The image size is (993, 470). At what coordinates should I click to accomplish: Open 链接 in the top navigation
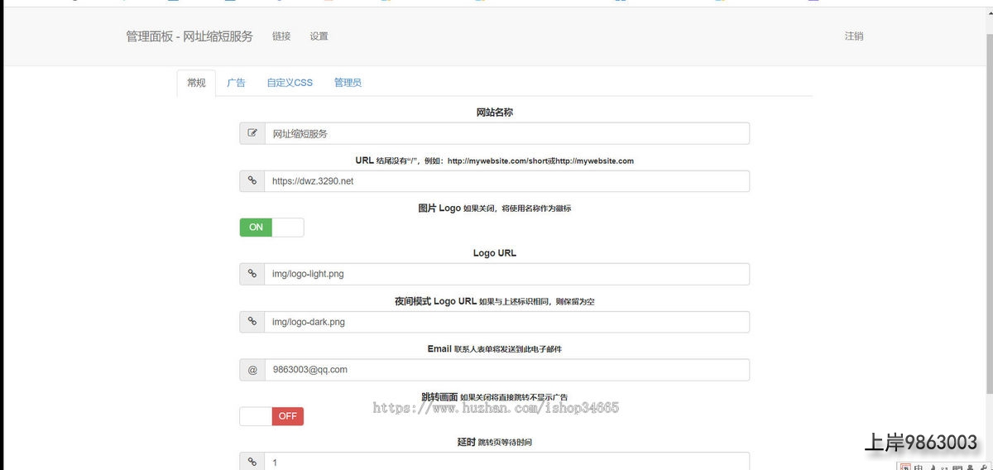281,36
